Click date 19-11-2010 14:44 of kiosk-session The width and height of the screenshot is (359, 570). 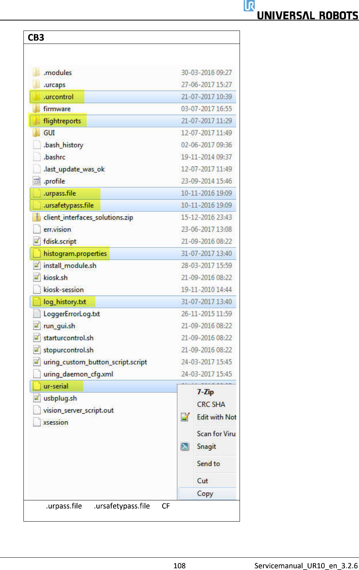(206, 289)
